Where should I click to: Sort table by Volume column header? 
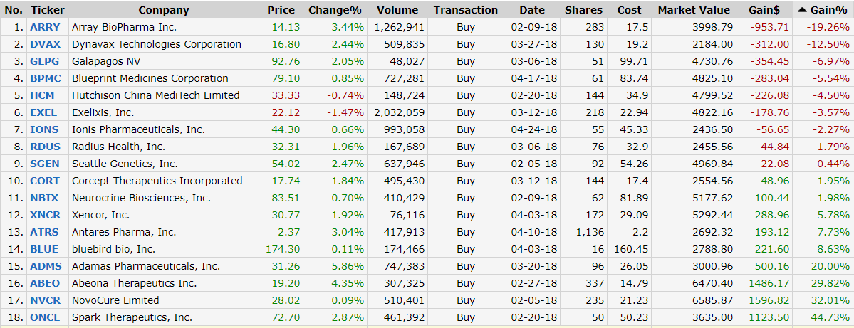pos(397,10)
